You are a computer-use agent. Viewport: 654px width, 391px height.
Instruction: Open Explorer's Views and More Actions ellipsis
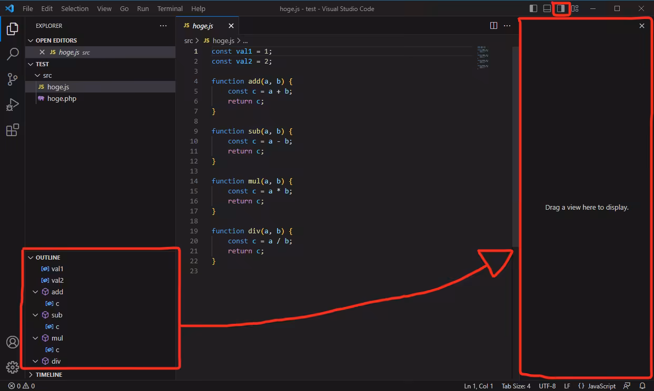(163, 26)
